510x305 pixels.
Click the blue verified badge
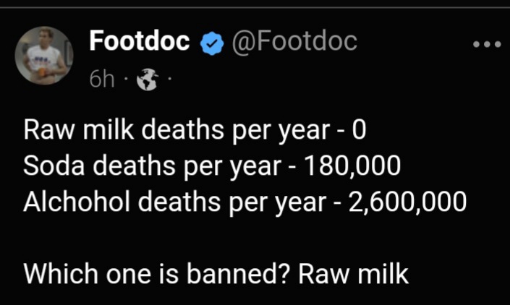tap(212, 43)
